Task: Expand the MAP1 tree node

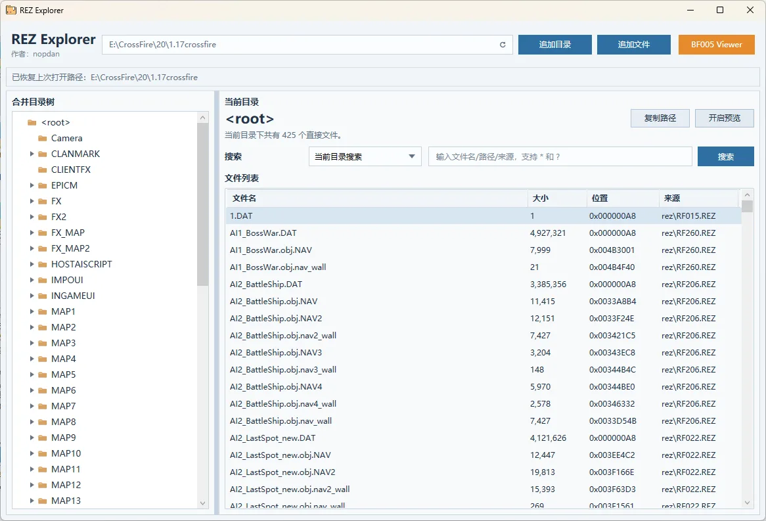Action: point(32,311)
